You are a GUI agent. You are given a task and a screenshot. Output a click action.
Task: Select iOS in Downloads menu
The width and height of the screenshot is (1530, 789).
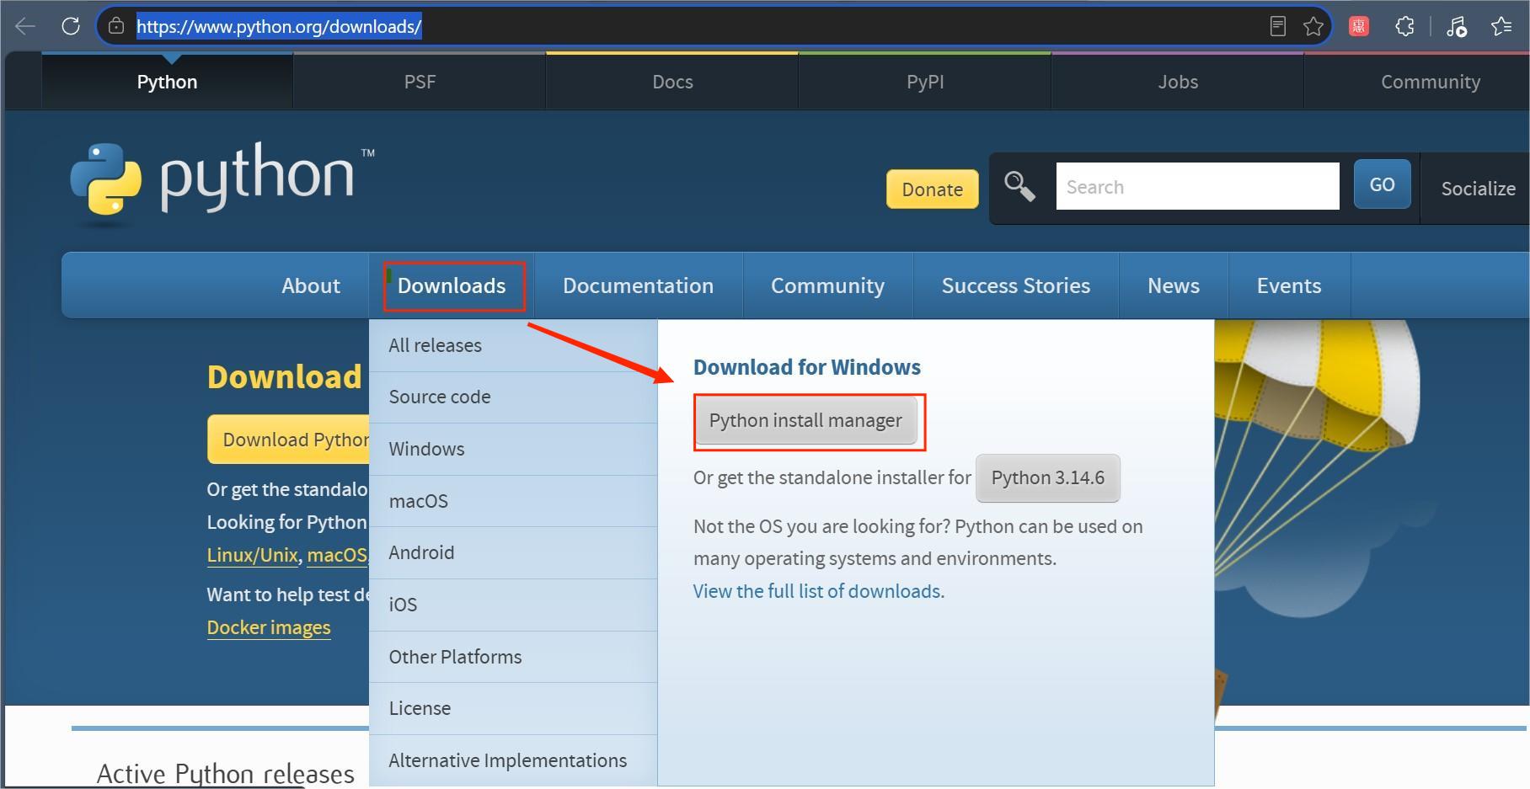coord(513,605)
